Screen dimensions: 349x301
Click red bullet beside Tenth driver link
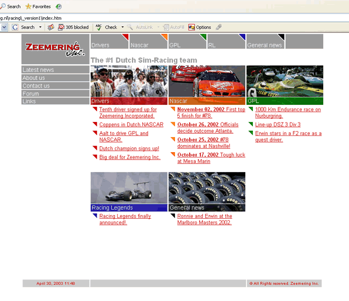(95, 109)
